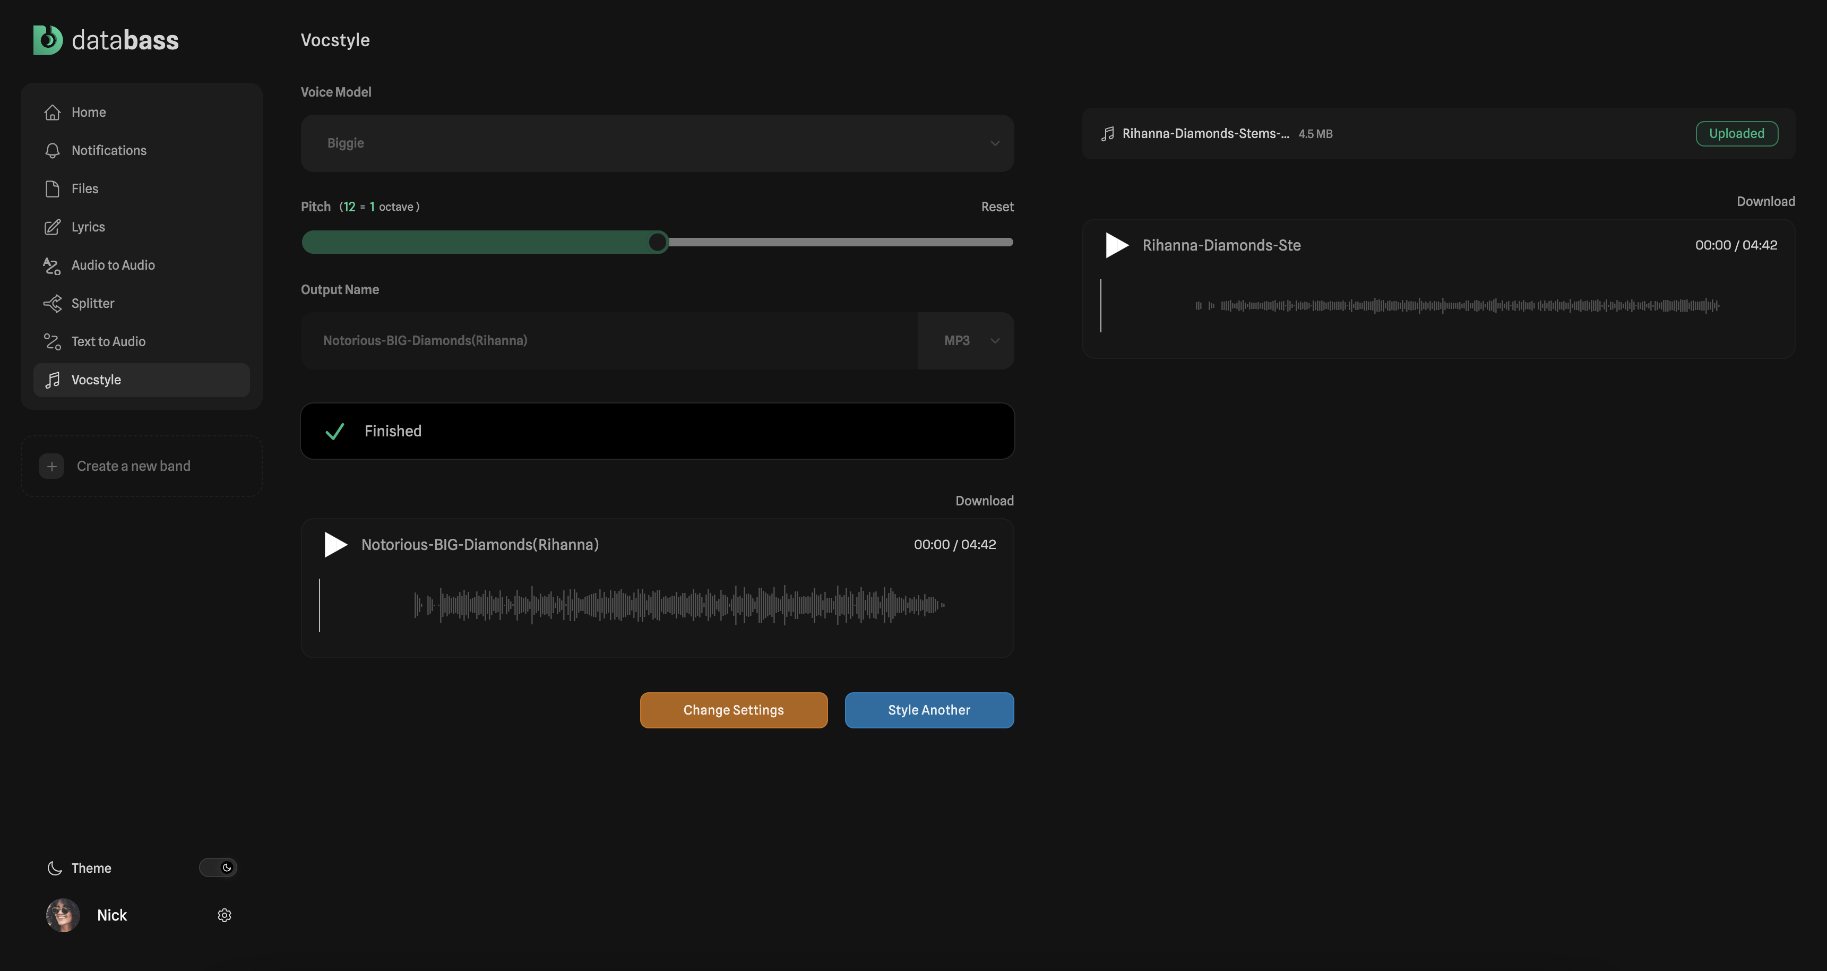Click the plus icon for new band
The width and height of the screenshot is (1827, 971).
[x=52, y=466]
